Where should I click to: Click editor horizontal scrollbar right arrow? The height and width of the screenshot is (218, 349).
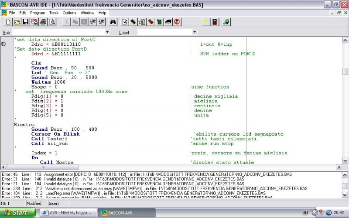pos(339,167)
